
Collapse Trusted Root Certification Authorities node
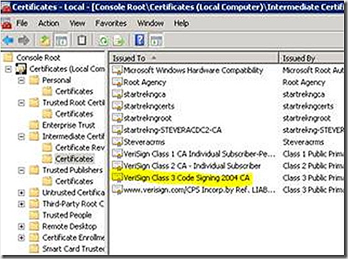(22, 103)
